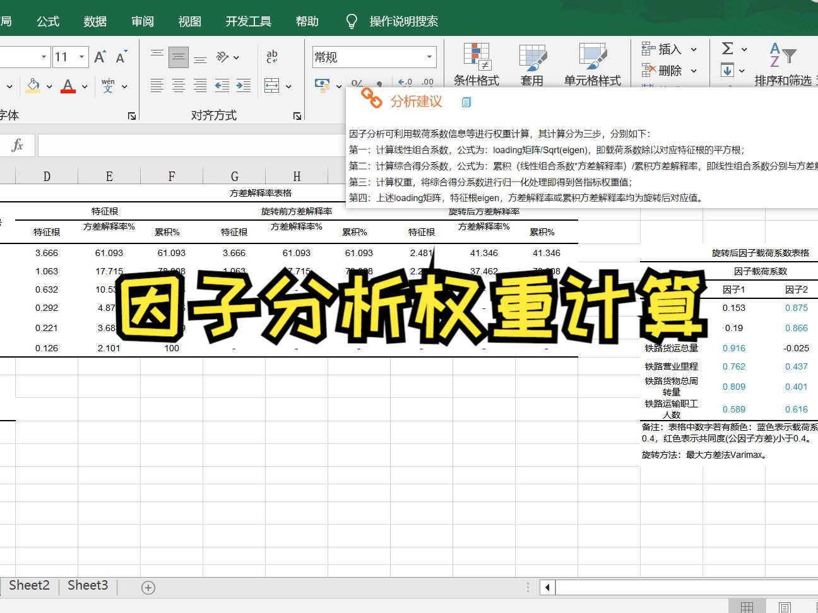Select column G header
The image size is (818, 613).
click(234, 177)
